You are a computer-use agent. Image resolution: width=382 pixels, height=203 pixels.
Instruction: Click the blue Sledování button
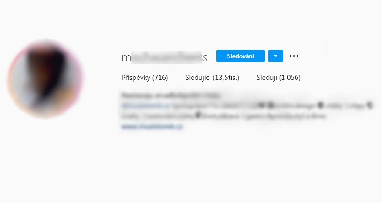pos(240,56)
